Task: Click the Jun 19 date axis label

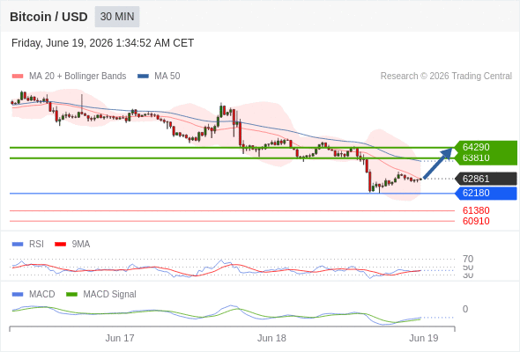Action: click(x=424, y=338)
